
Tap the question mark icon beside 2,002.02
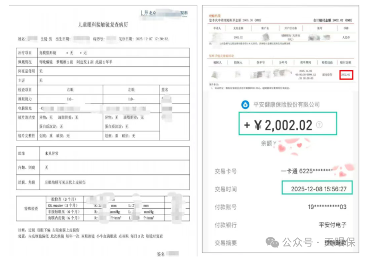click(x=319, y=125)
